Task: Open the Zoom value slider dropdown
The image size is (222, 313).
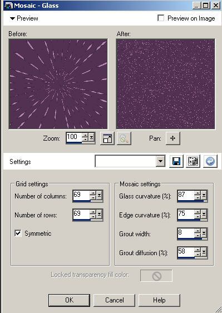Action: [x=91, y=137]
